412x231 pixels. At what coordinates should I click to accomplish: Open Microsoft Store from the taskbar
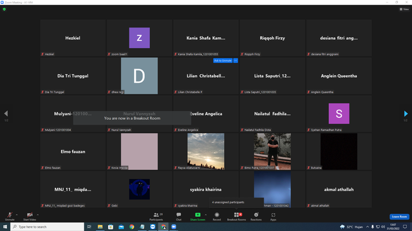coord(111,227)
